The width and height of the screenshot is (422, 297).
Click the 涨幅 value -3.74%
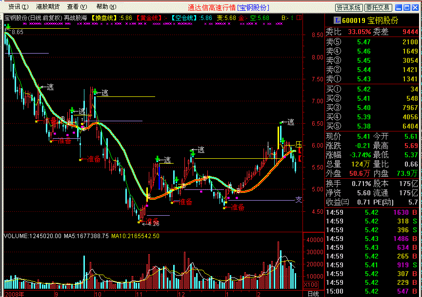click(361, 155)
